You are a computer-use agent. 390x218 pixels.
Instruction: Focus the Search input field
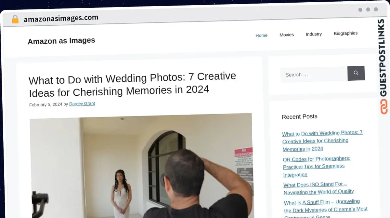click(x=314, y=75)
